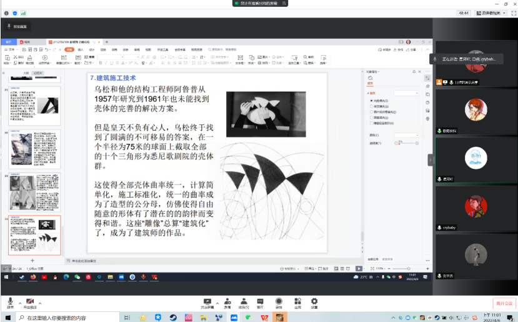
Task: Switch to slide sorter view icon
Action: tap(342, 268)
